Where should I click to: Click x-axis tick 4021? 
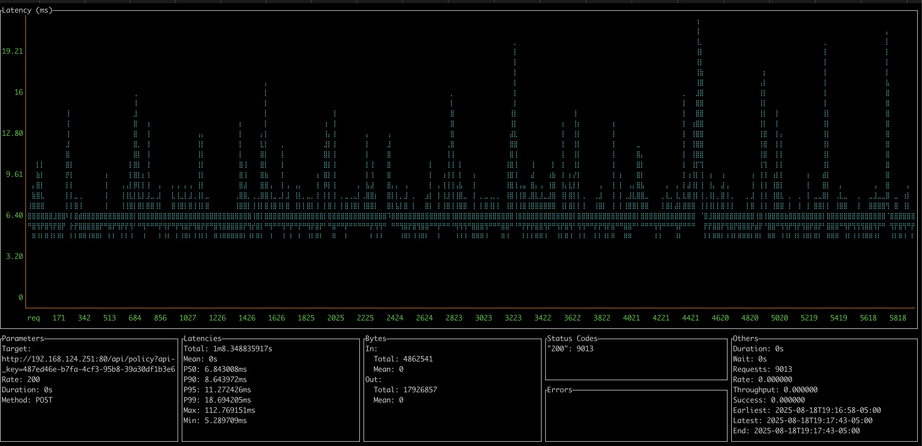[x=631, y=318]
